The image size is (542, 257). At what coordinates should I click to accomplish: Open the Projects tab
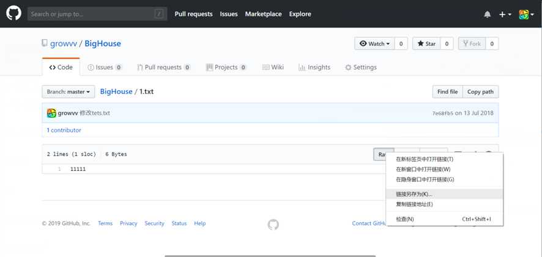tap(226, 67)
